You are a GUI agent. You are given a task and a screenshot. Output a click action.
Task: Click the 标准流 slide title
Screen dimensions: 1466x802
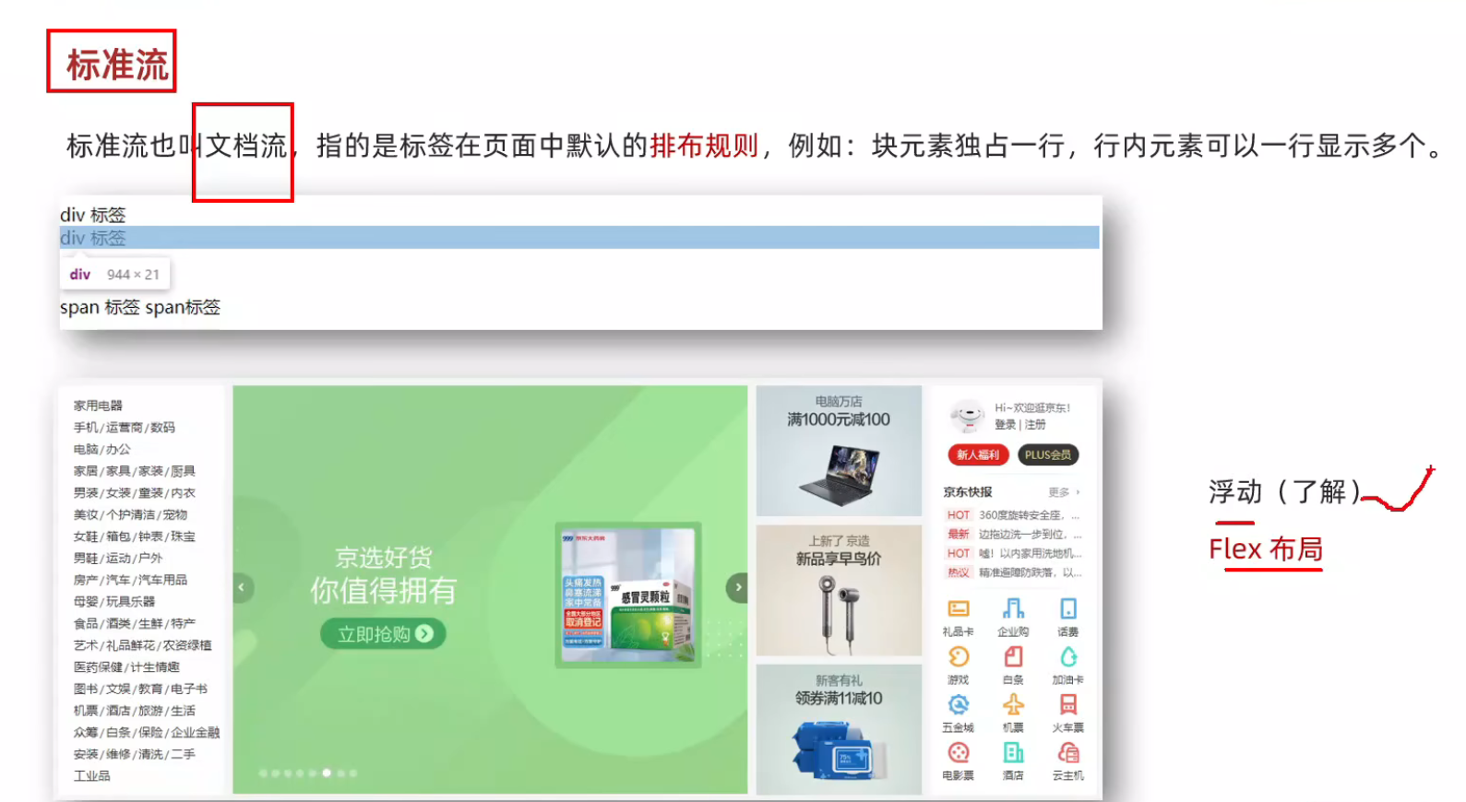tap(117, 65)
